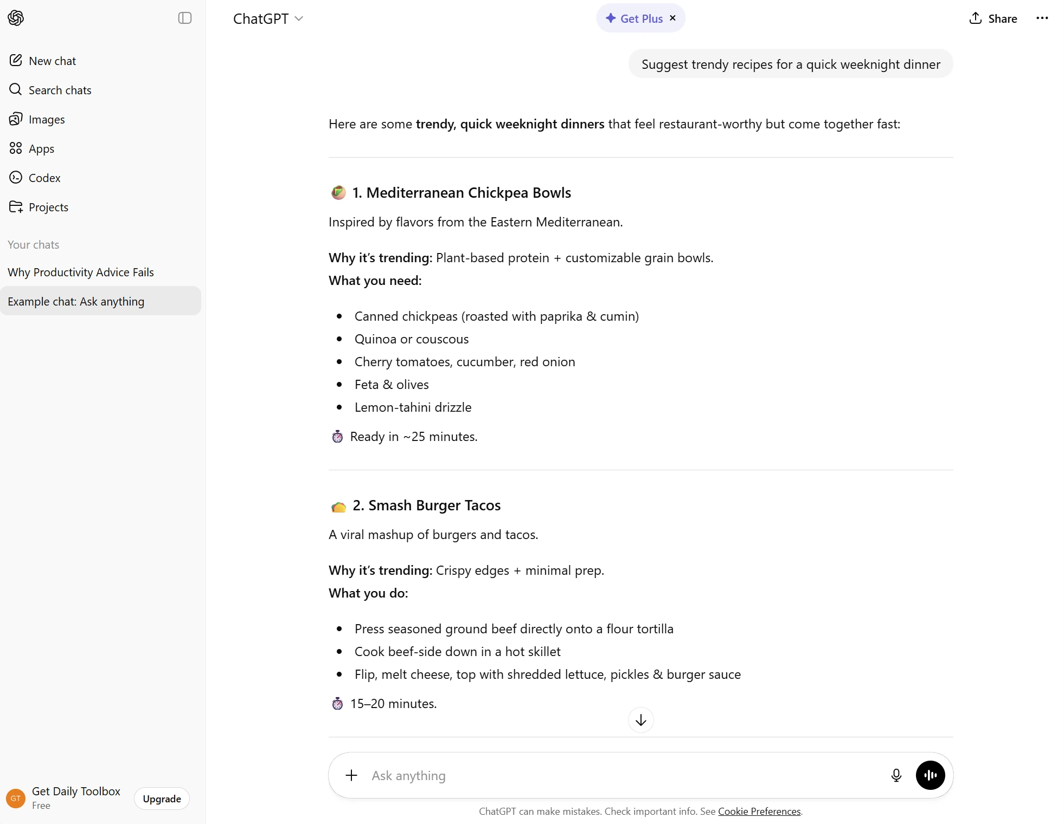Start voice mode with waveform button
Image resolution: width=1064 pixels, height=824 pixels.
tap(930, 775)
